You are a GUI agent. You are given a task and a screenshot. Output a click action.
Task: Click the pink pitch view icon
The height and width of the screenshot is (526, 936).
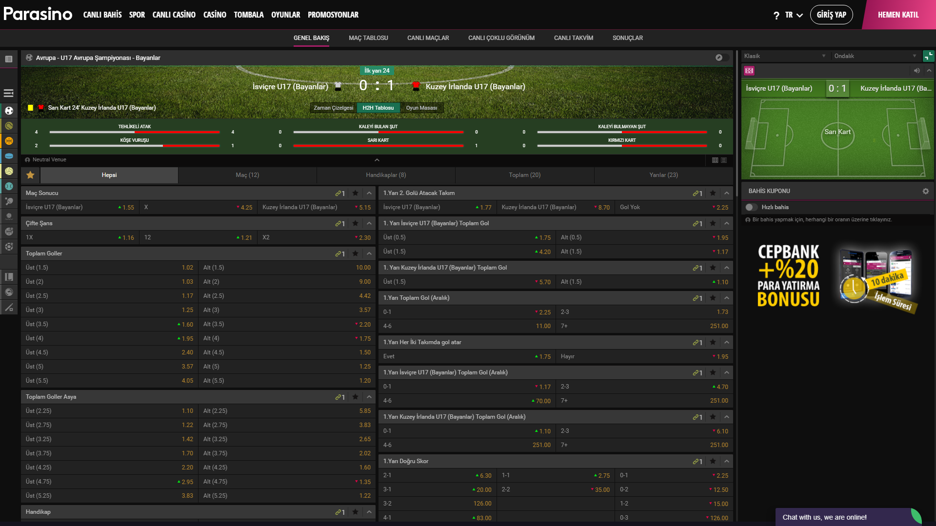click(x=749, y=71)
